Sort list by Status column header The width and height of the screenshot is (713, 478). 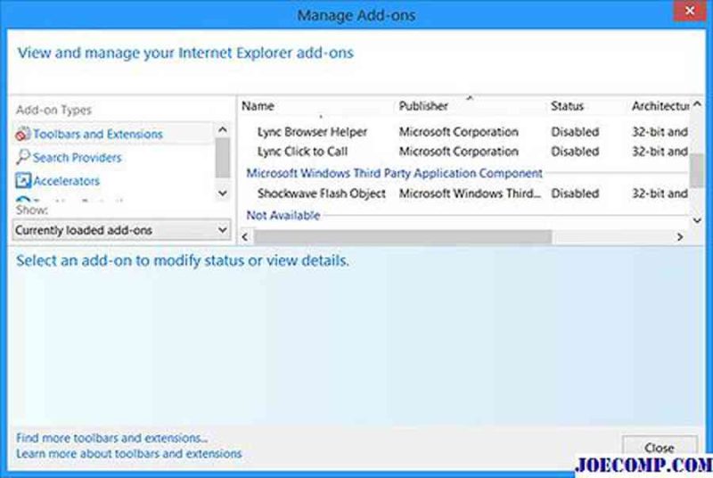(x=567, y=106)
